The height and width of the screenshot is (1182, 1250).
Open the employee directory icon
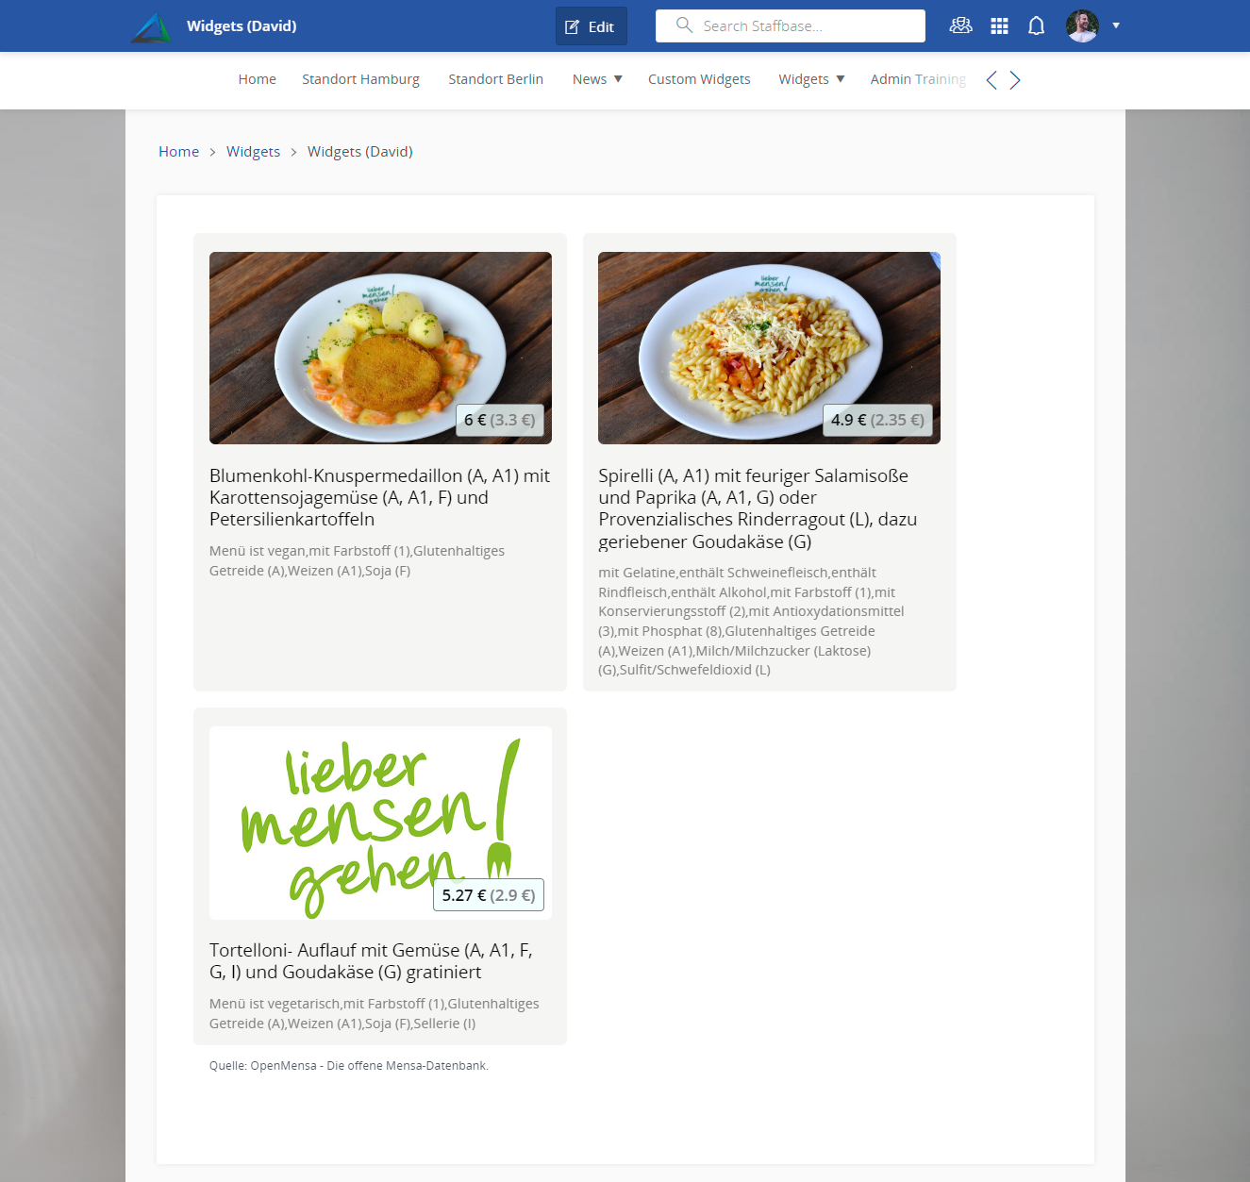960,25
